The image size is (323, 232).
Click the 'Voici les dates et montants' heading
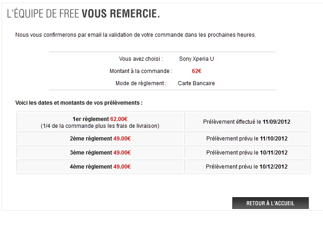click(79, 103)
